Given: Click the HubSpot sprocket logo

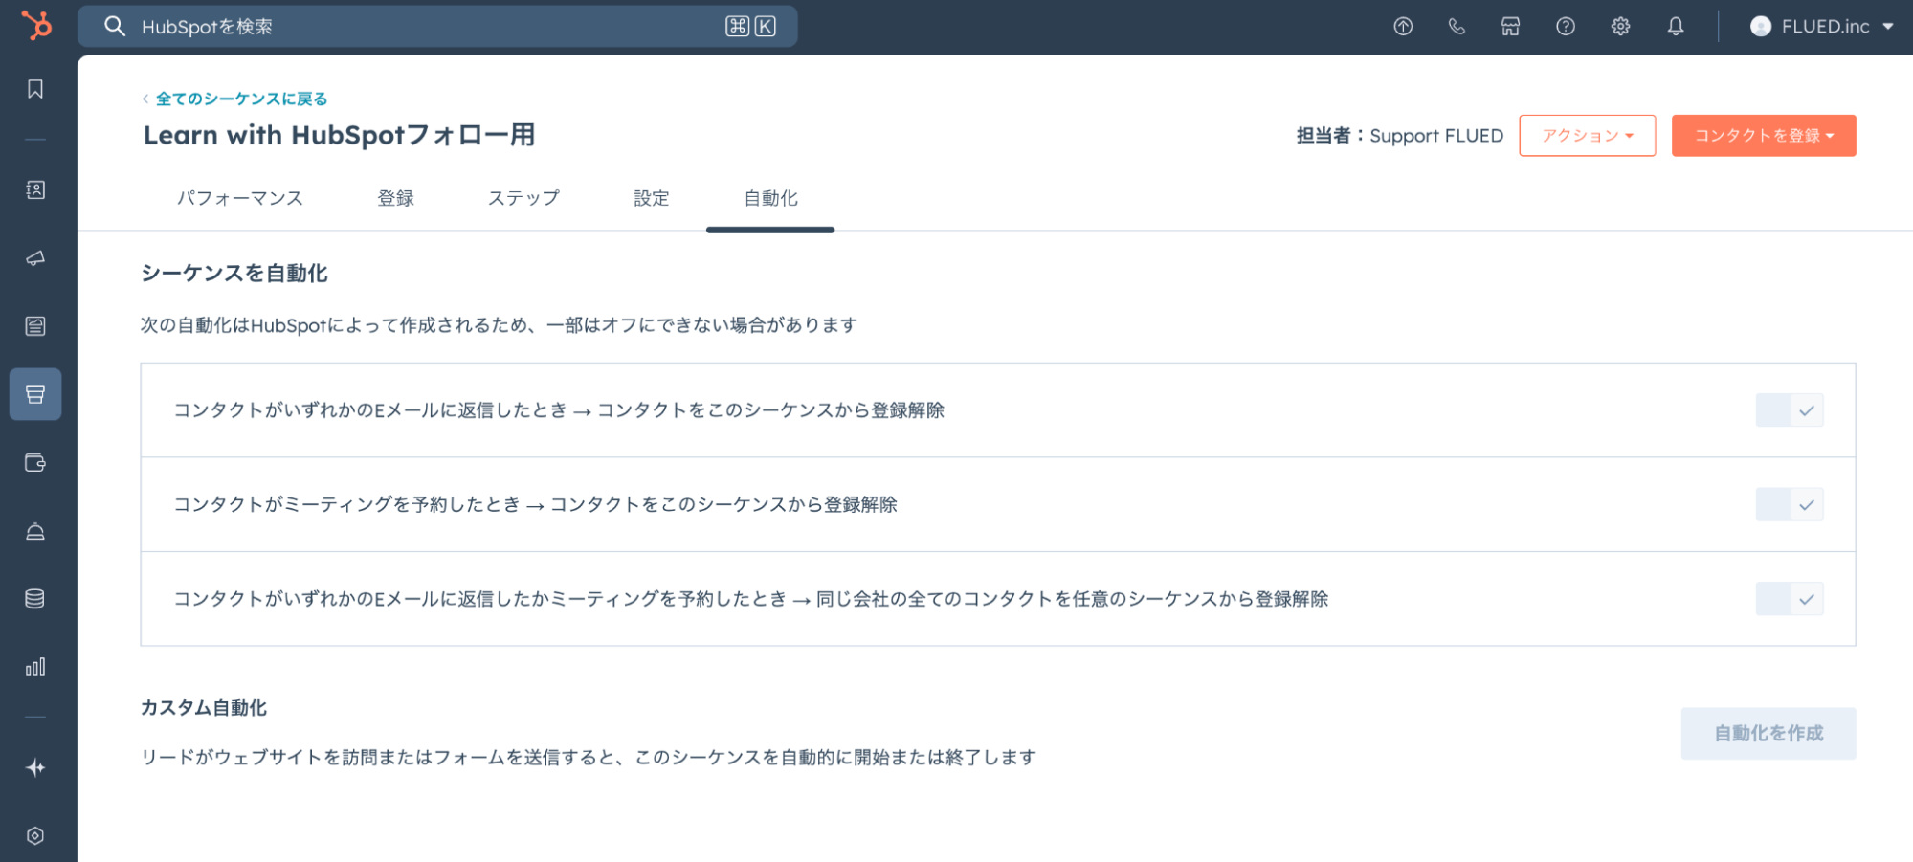Looking at the screenshot, I should coord(36,26).
